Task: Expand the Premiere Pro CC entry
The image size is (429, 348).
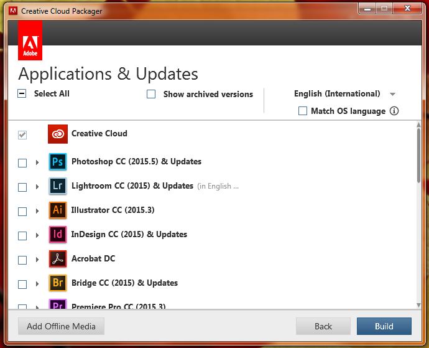Action: point(37,307)
